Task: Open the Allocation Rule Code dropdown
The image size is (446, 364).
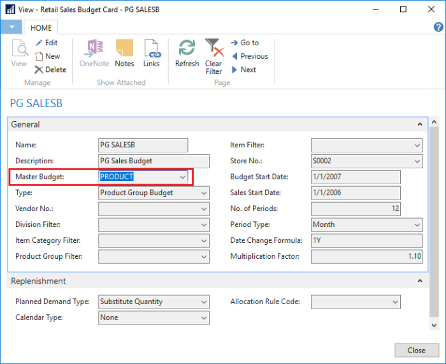Action: pos(395,302)
